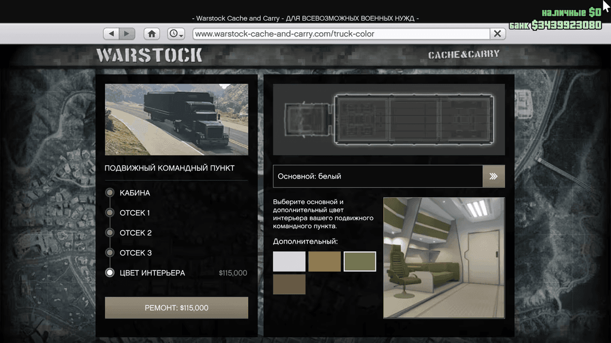Click the truck blueprint top-view diagram
The width and height of the screenshot is (611, 343).
[389, 120]
